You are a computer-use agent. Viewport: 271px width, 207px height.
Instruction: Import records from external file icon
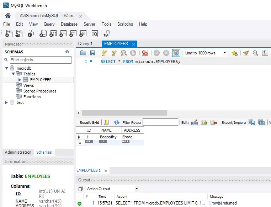(x=261, y=122)
